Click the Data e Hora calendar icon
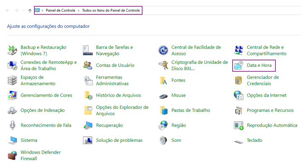The image size is (303, 163). (x=238, y=65)
